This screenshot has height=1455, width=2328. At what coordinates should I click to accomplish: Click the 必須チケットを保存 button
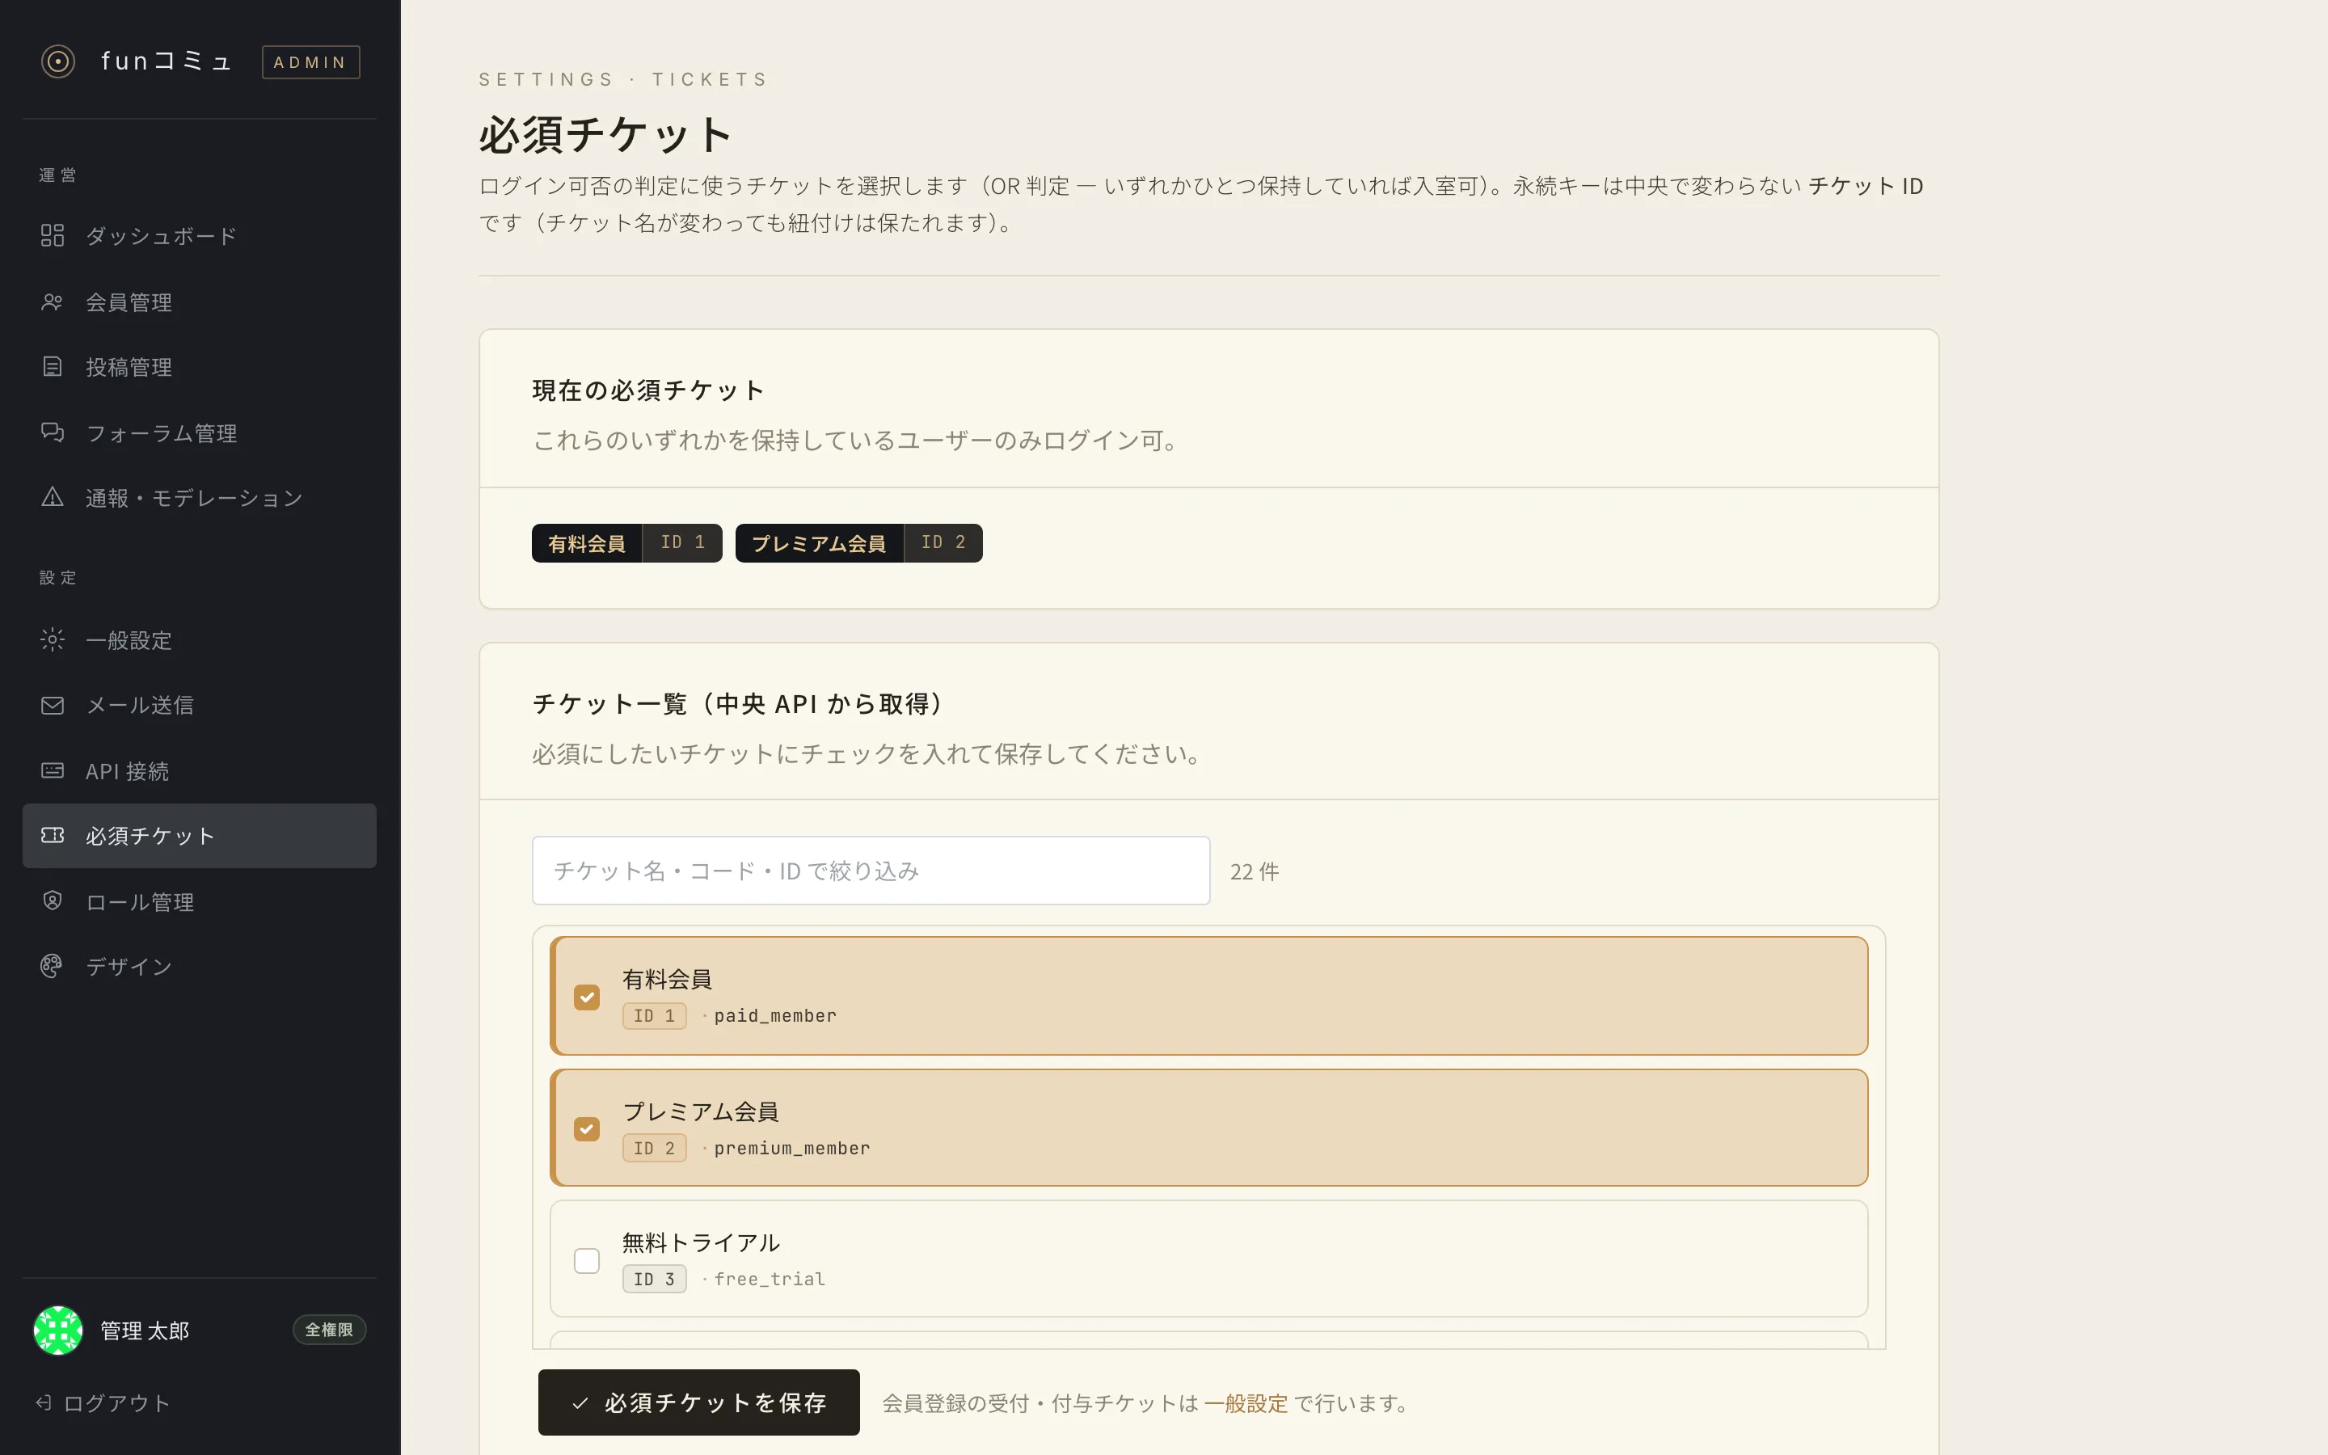698,1402
